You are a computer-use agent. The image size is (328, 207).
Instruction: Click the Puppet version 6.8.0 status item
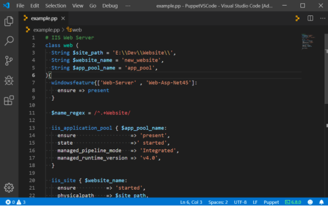coord(293,202)
